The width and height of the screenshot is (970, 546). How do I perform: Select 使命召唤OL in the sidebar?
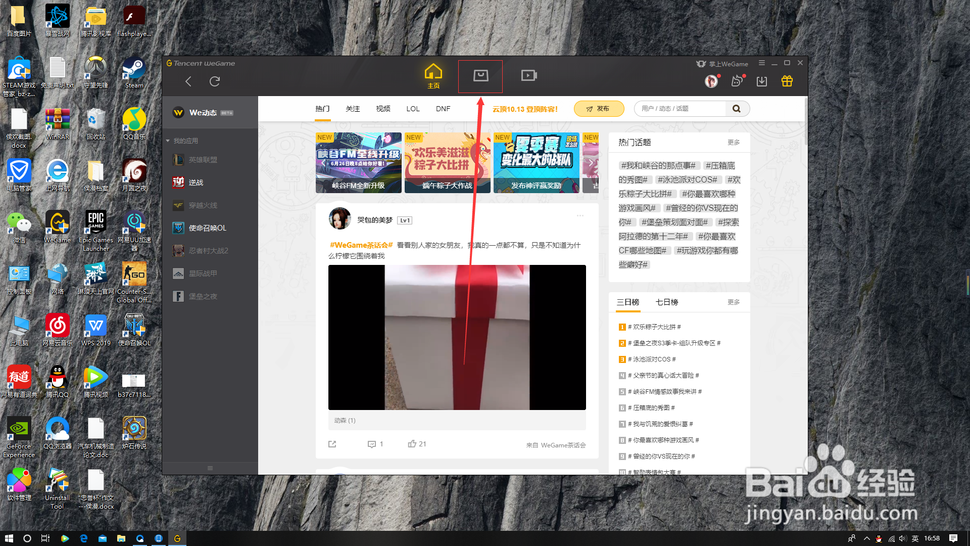pyautogui.click(x=207, y=227)
